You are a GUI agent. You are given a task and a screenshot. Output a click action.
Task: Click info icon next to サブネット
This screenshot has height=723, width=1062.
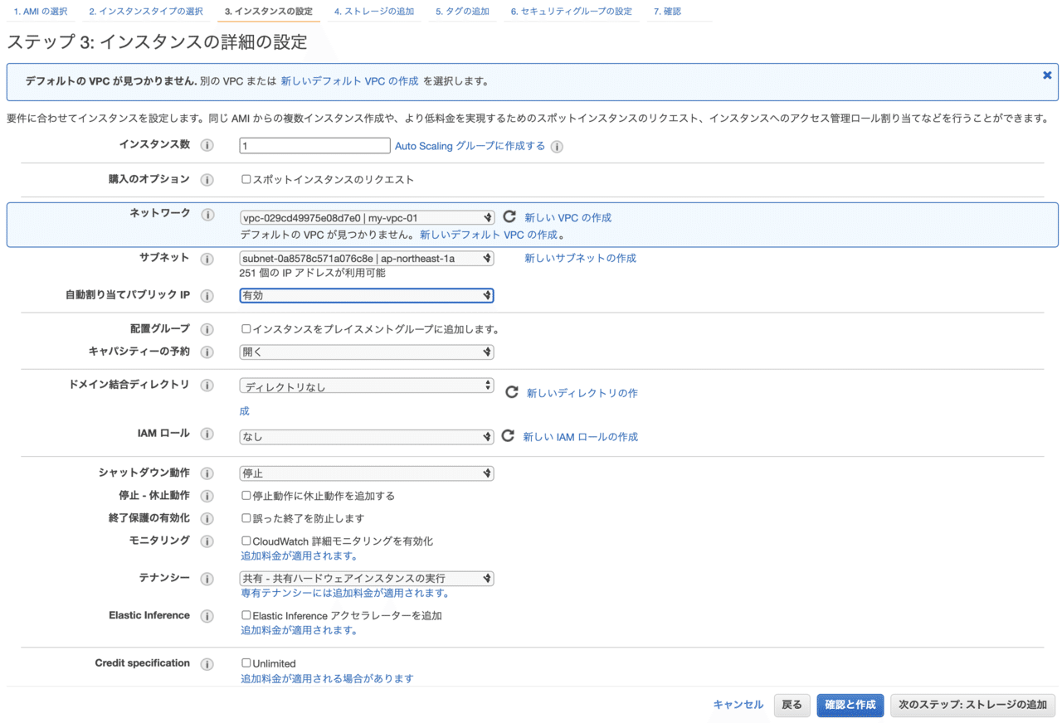click(x=207, y=259)
